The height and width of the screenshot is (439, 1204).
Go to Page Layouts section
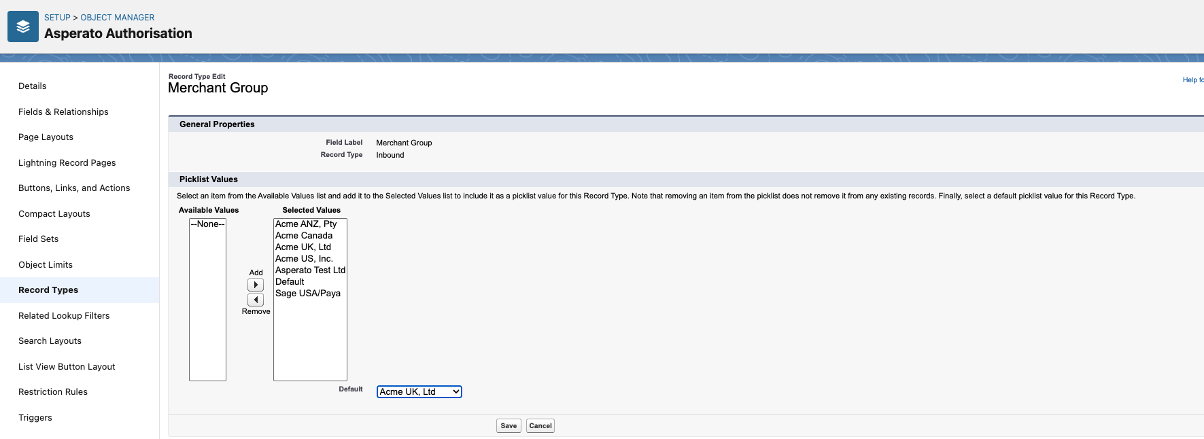tap(46, 137)
